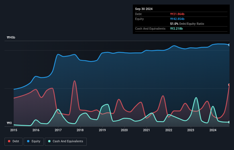The height and width of the screenshot is (150, 234).
Task: Click the 2021 x-axis label
Action: coord(146,130)
